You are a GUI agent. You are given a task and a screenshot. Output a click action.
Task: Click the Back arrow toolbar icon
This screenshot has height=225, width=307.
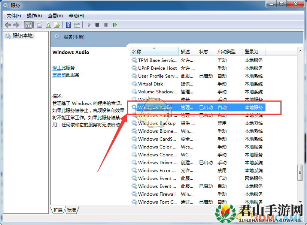pyautogui.click(x=8, y=25)
